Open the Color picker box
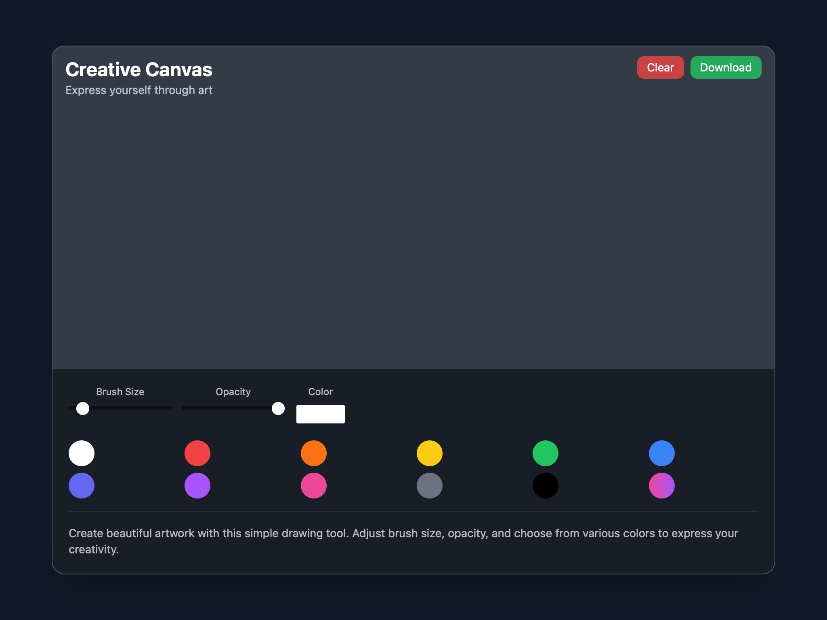Image resolution: width=827 pixels, height=620 pixels. [x=320, y=413]
